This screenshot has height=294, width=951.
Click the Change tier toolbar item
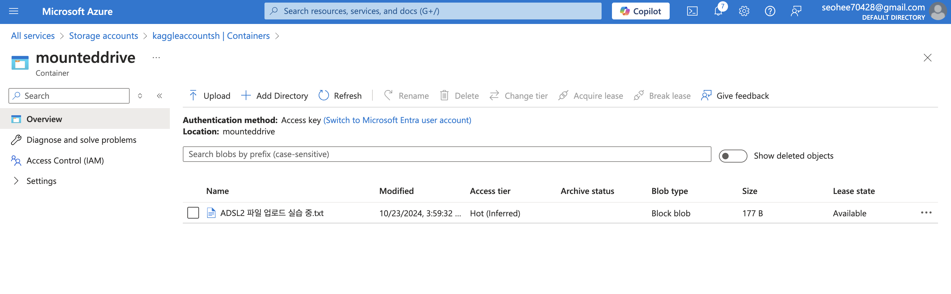click(518, 96)
